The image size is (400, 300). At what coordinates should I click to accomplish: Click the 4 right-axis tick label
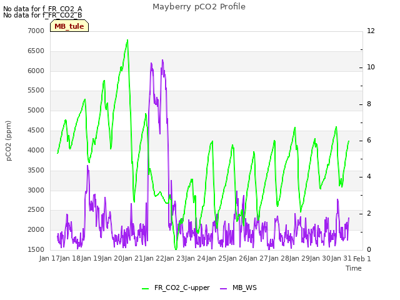(369, 176)
